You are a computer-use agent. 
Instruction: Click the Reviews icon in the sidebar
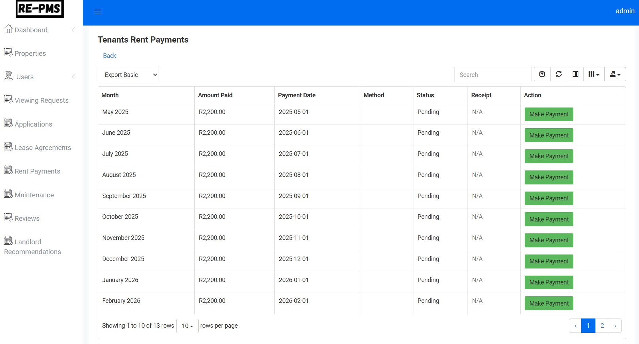coord(7,217)
